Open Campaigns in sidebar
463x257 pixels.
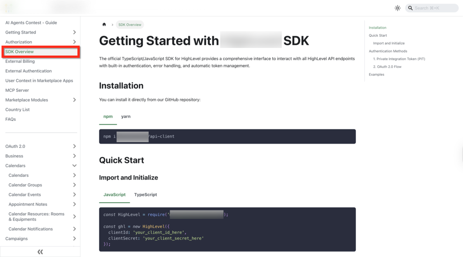tap(17, 239)
